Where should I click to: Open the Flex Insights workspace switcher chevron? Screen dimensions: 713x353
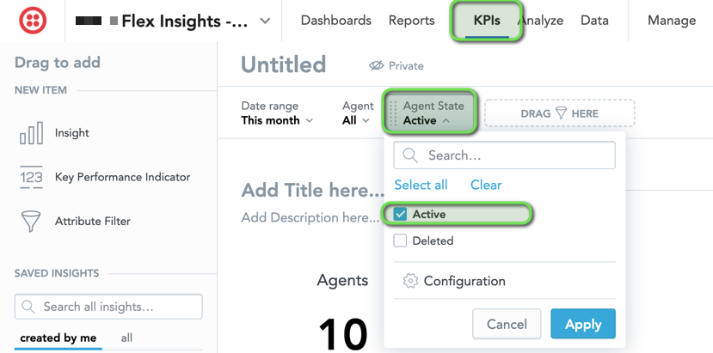tap(265, 21)
